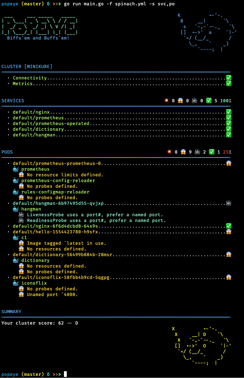Screen dimensions: 244x378
Task: Click the whale icon beside the hangman container
Action: click(16, 209)
